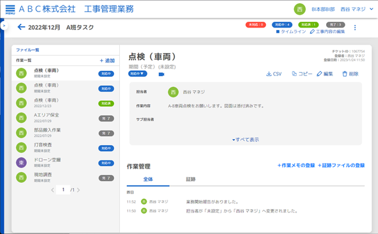Open the タイムライン link
Screen dimensions: 378x234
(291, 31)
